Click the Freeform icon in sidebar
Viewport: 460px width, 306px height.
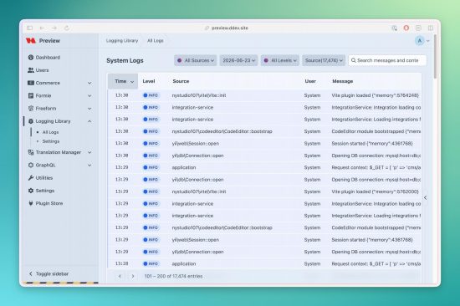tap(30, 108)
